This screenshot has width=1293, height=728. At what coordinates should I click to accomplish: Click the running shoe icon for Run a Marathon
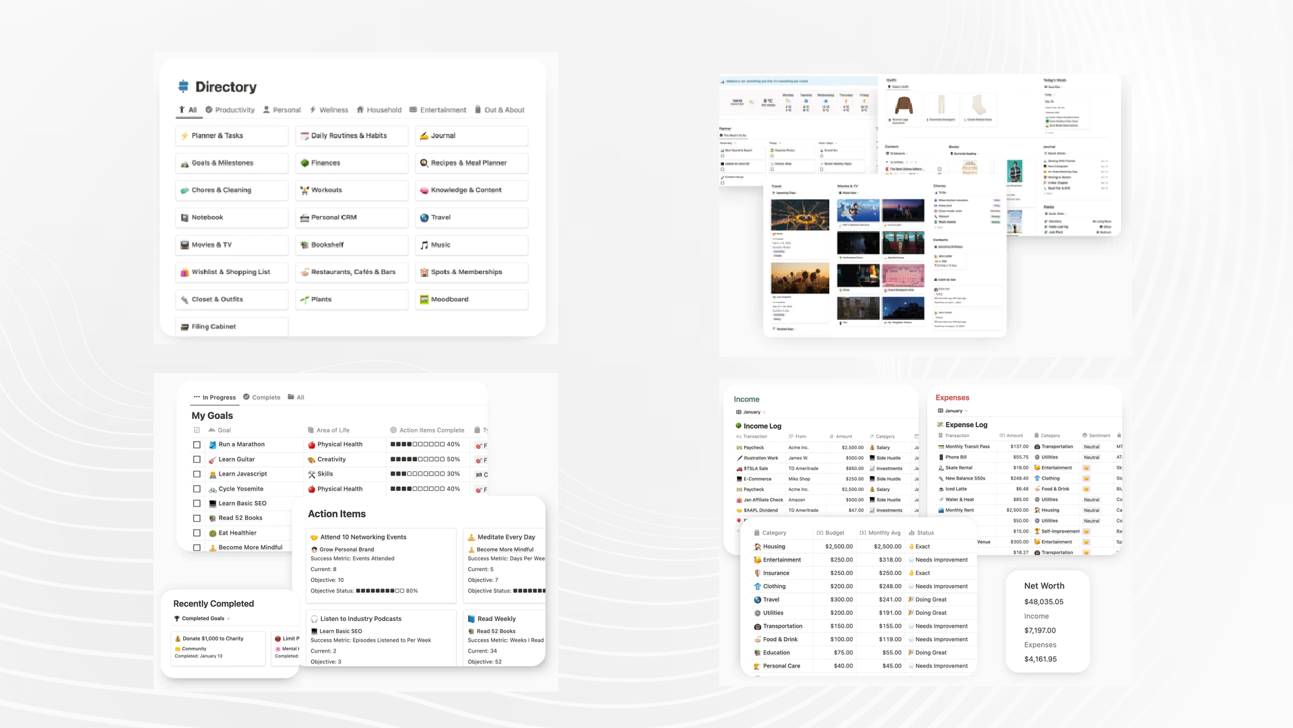[x=212, y=444]
